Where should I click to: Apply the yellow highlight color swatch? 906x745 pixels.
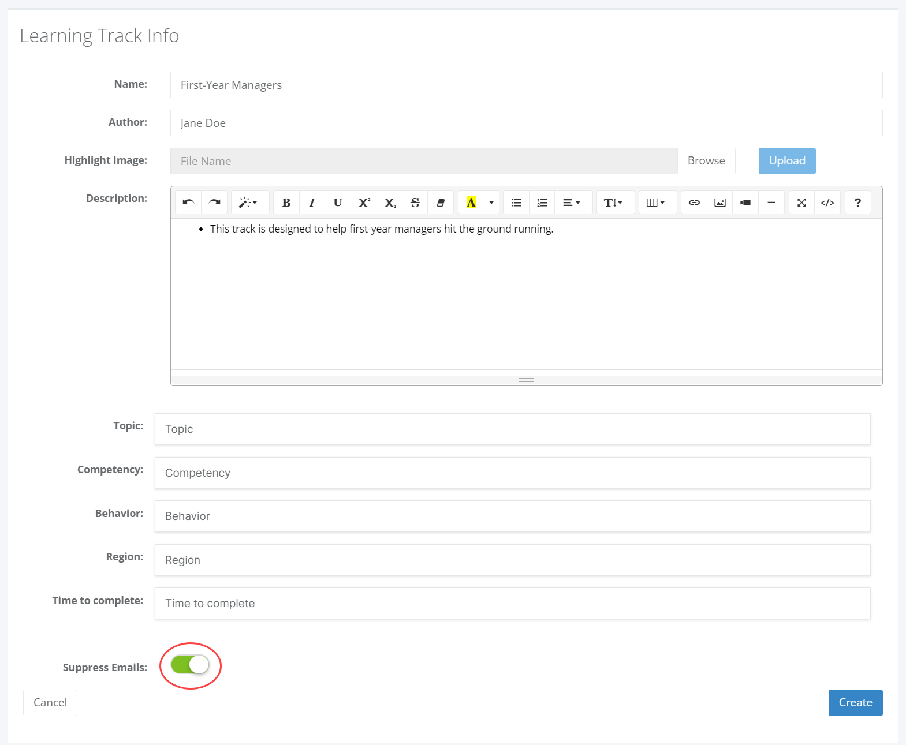(x=471, y=203)
